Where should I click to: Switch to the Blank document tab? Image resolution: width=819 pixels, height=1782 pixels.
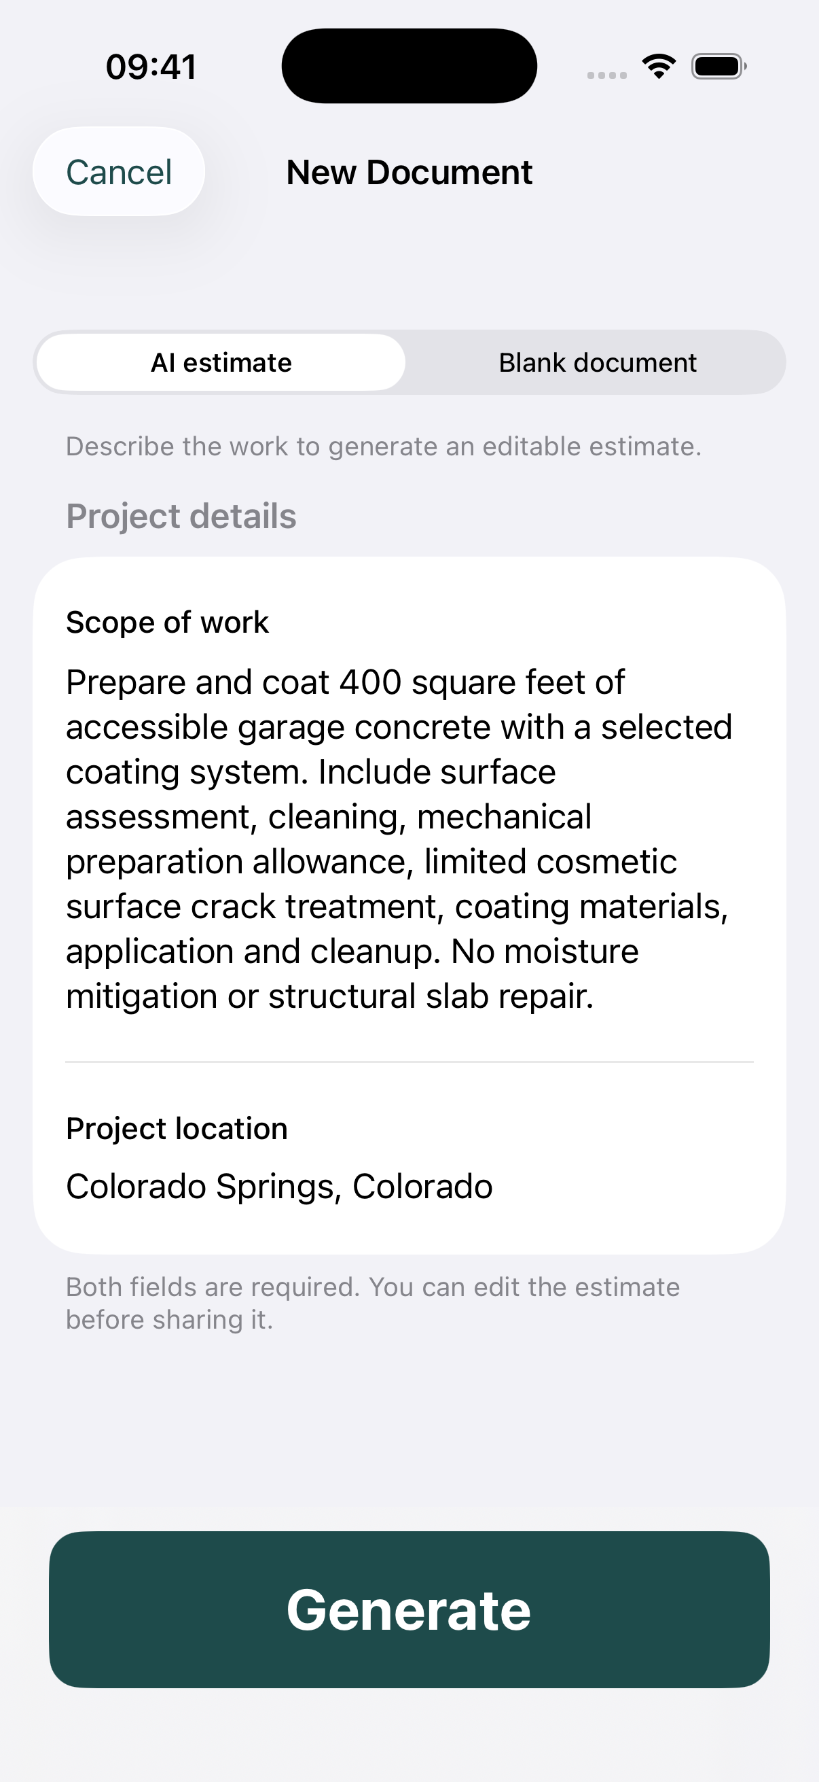[x=597, y=362]
